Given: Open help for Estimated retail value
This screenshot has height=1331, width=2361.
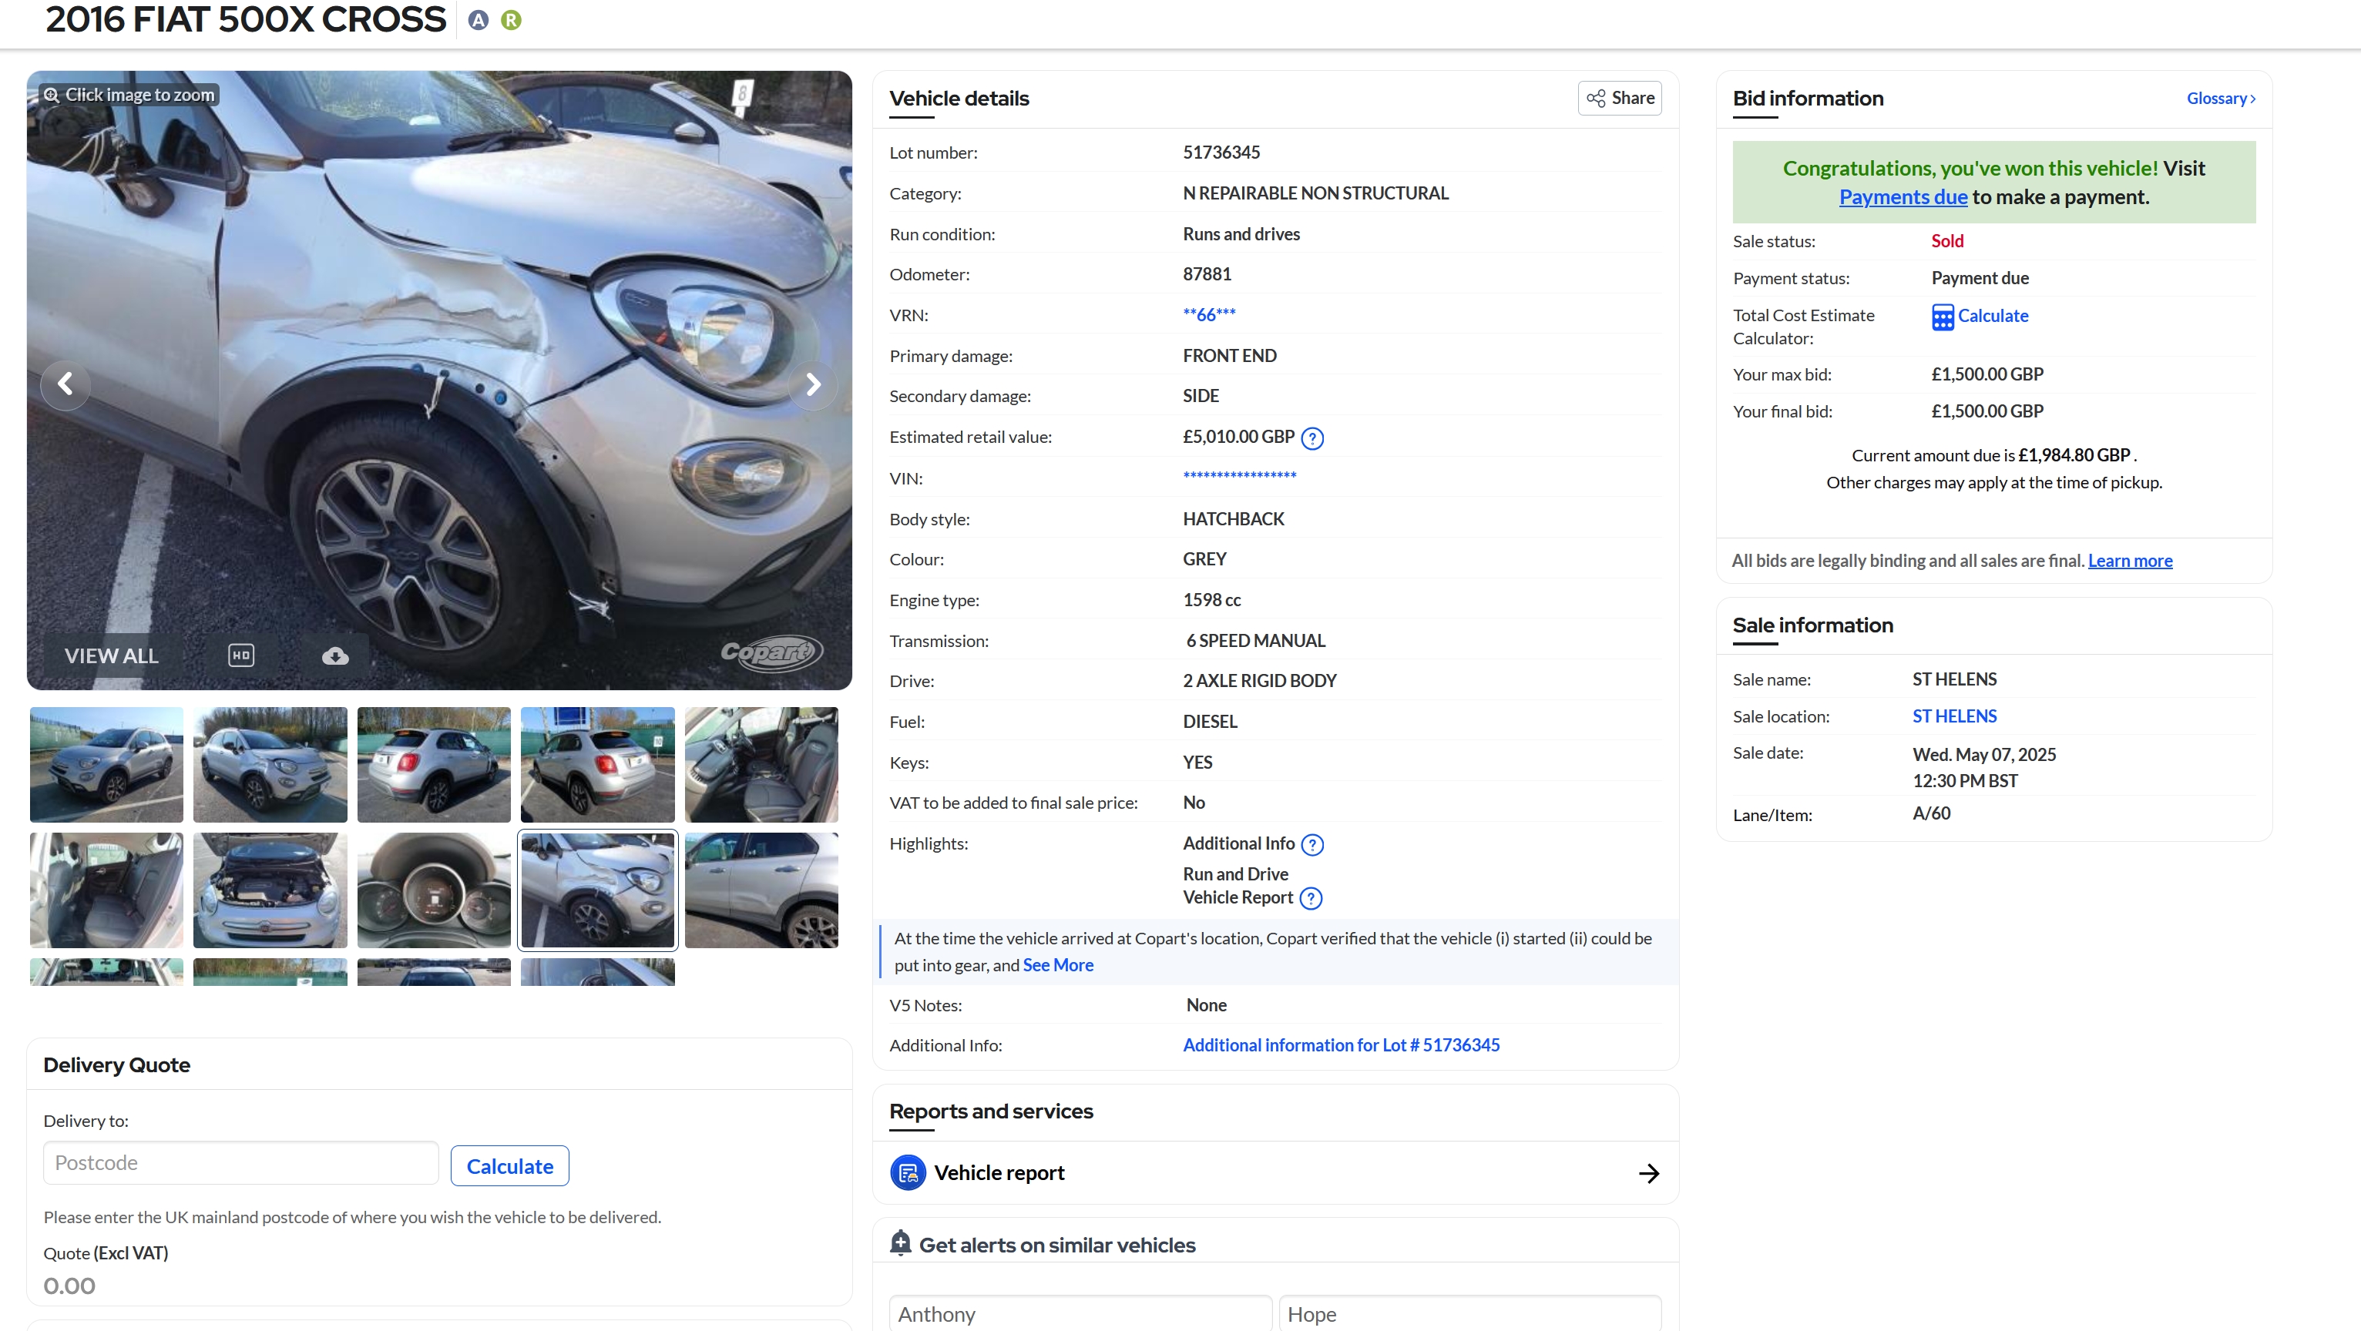Looking at the screenshot, I should (1312, 439).
